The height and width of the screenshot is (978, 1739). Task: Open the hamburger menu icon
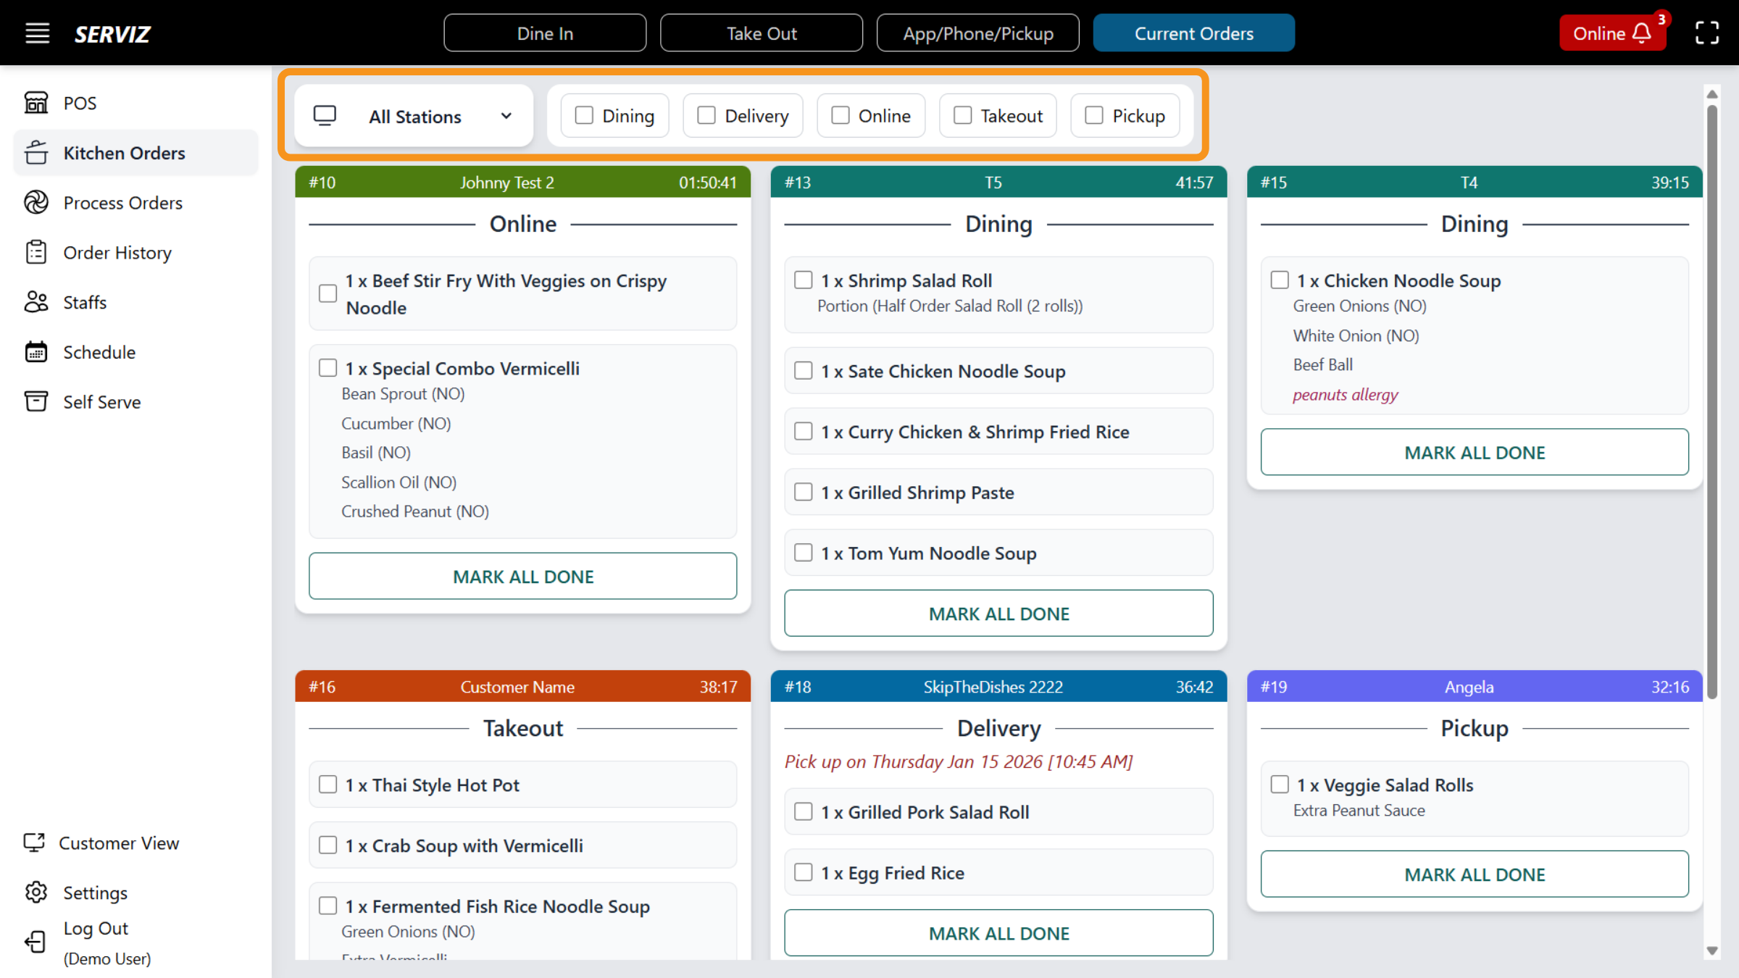tap(37, 33)
